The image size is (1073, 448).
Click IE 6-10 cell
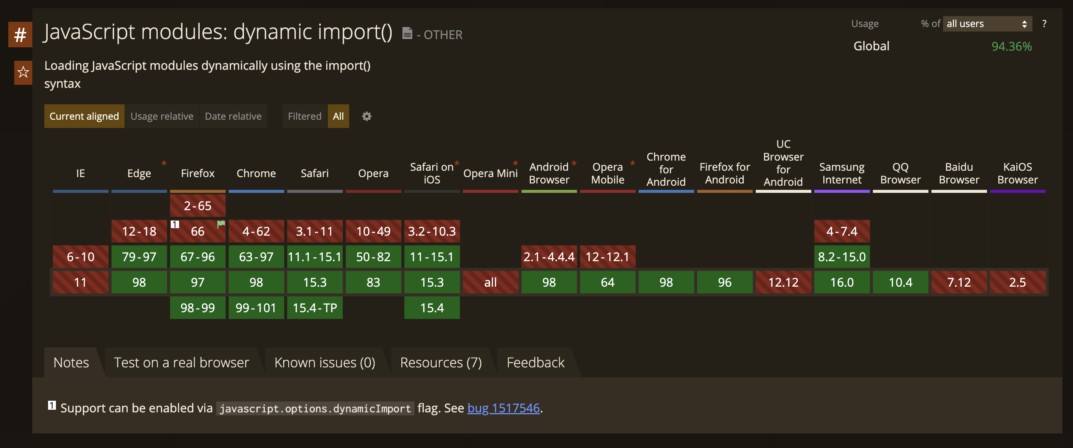80,257
